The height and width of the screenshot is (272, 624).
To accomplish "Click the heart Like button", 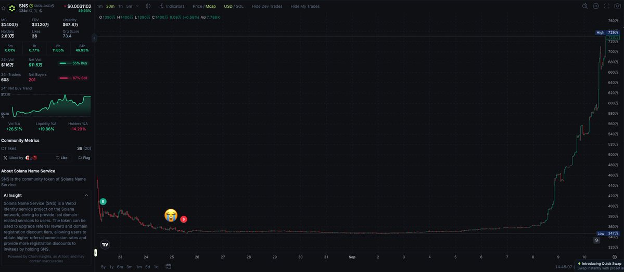I will [x=61, y=158].
